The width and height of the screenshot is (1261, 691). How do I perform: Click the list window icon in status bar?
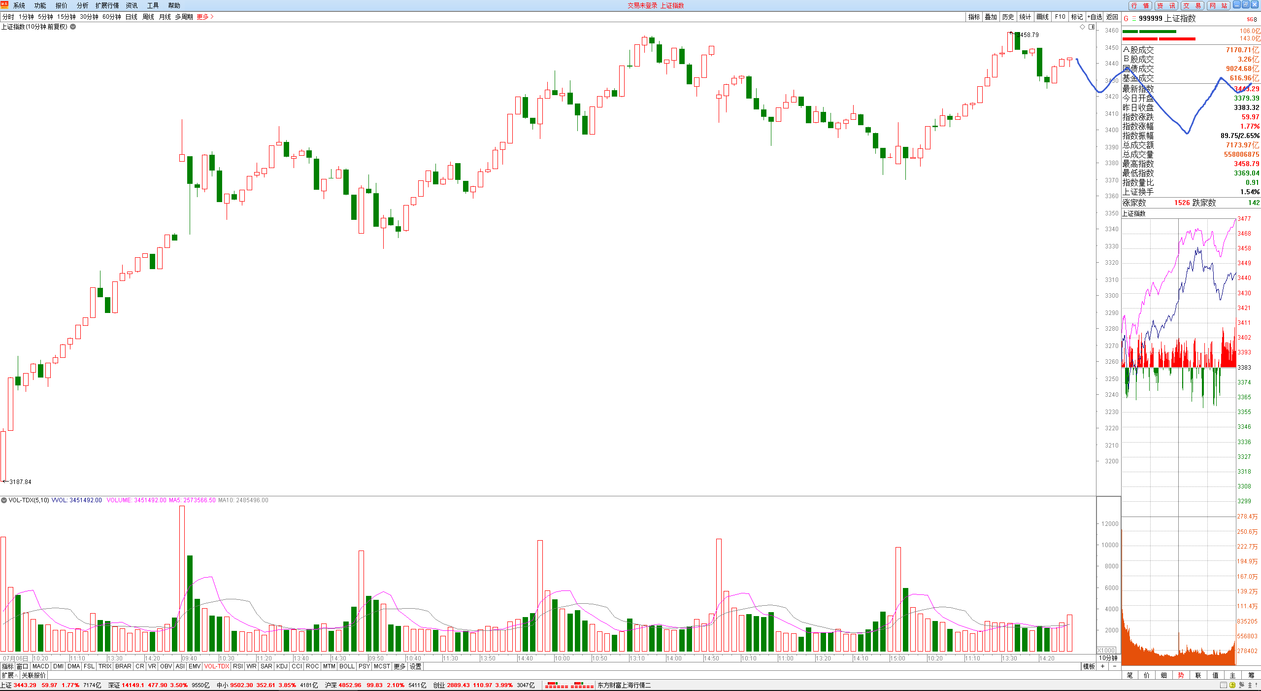coord(1224,685)
